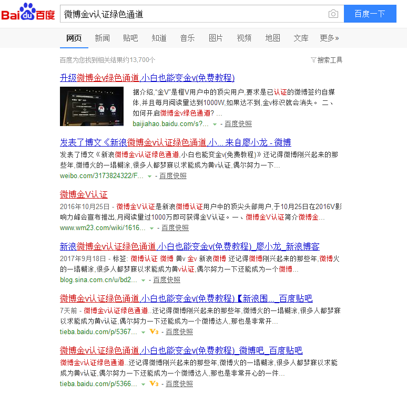Click the www.wm23.com/wiki/1616... URL

pyautogui.click(x=103, y=228)
